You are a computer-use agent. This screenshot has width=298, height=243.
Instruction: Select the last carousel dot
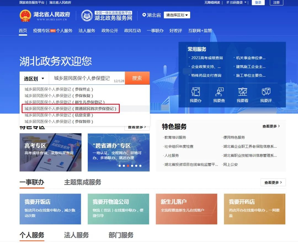140,166
